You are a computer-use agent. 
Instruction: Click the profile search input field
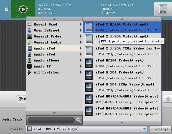51,120
